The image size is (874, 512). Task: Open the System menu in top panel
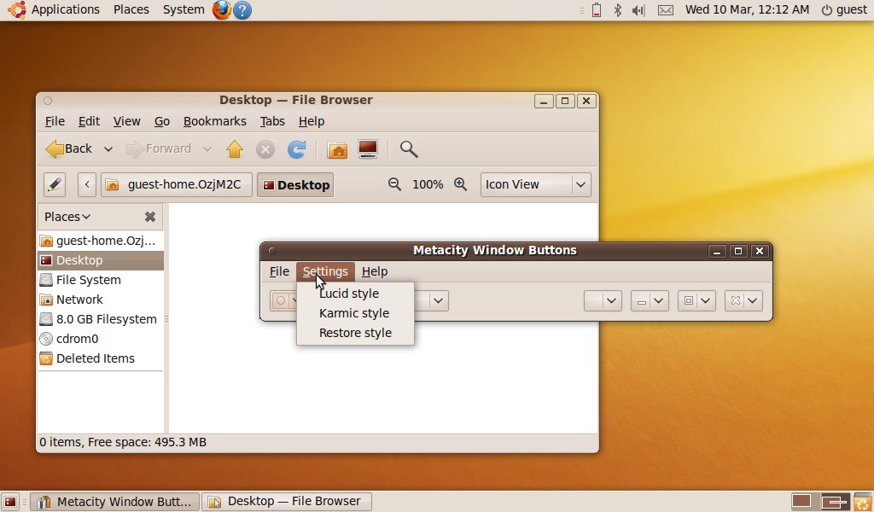pos(184,9)
